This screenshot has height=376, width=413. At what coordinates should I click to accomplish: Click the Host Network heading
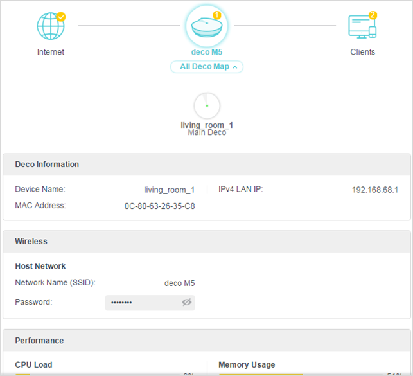click(x=40, y=266)
